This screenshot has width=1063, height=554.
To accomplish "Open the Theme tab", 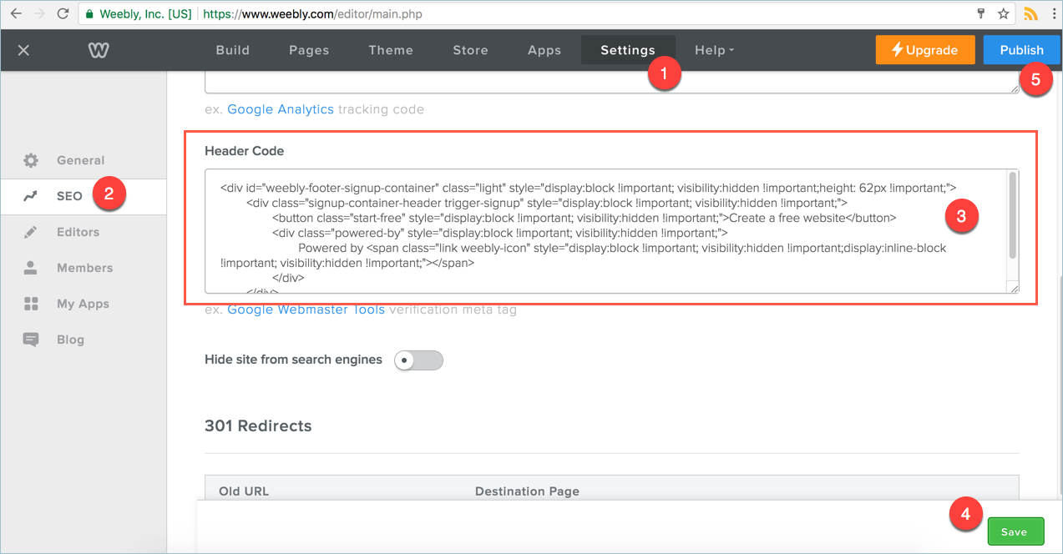I will pos(391,50).
